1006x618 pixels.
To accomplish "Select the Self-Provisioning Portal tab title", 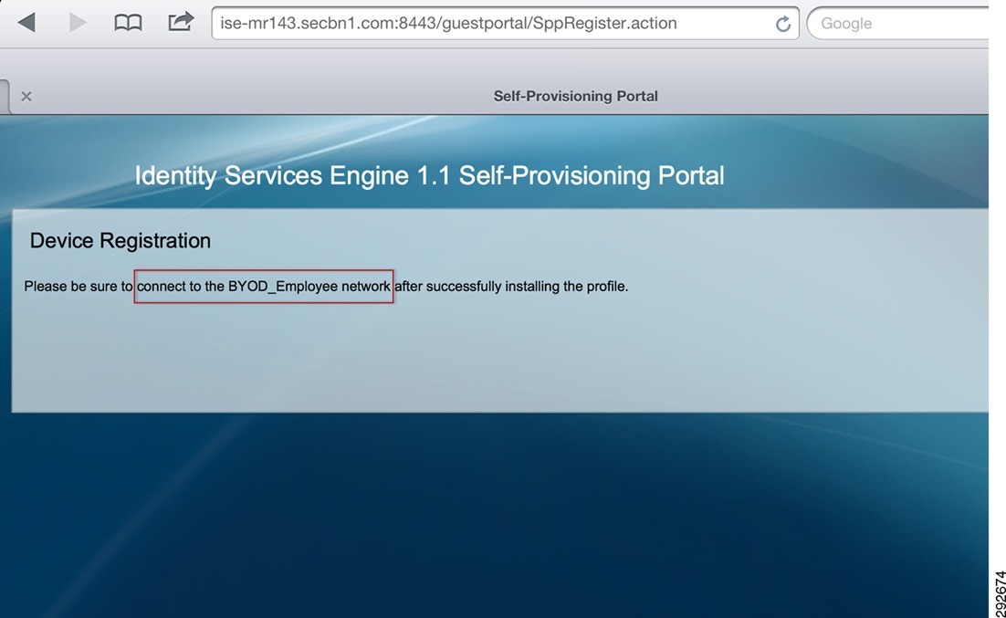I will [x=575, y=96].
